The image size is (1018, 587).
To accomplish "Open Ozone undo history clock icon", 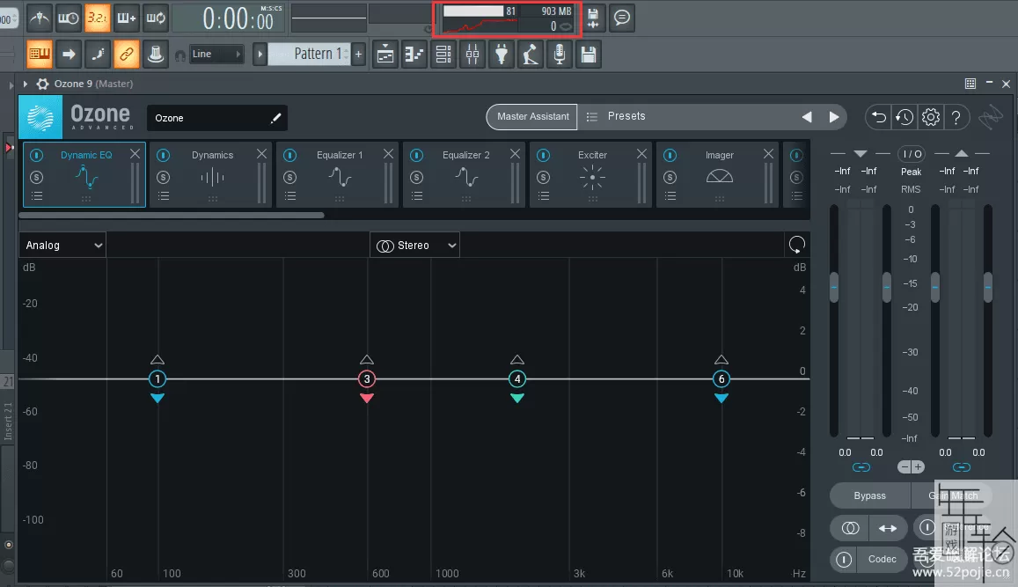I will point(904,117).
